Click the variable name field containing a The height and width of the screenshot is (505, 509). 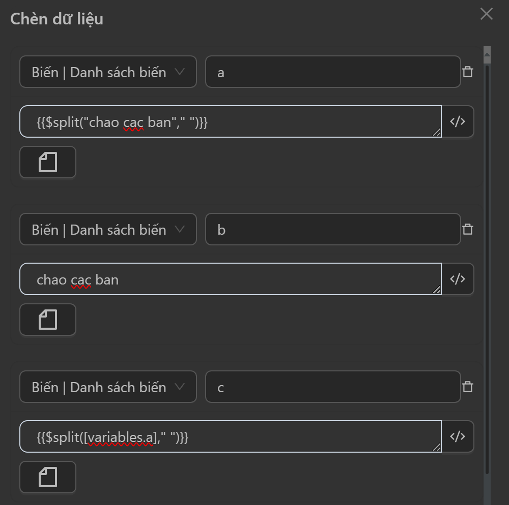tap(333, 72)
